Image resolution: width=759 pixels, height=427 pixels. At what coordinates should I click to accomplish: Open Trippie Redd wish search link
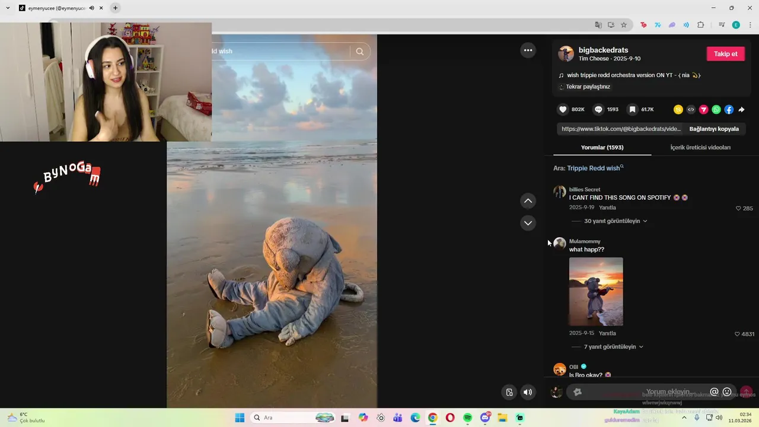(595, 168)
